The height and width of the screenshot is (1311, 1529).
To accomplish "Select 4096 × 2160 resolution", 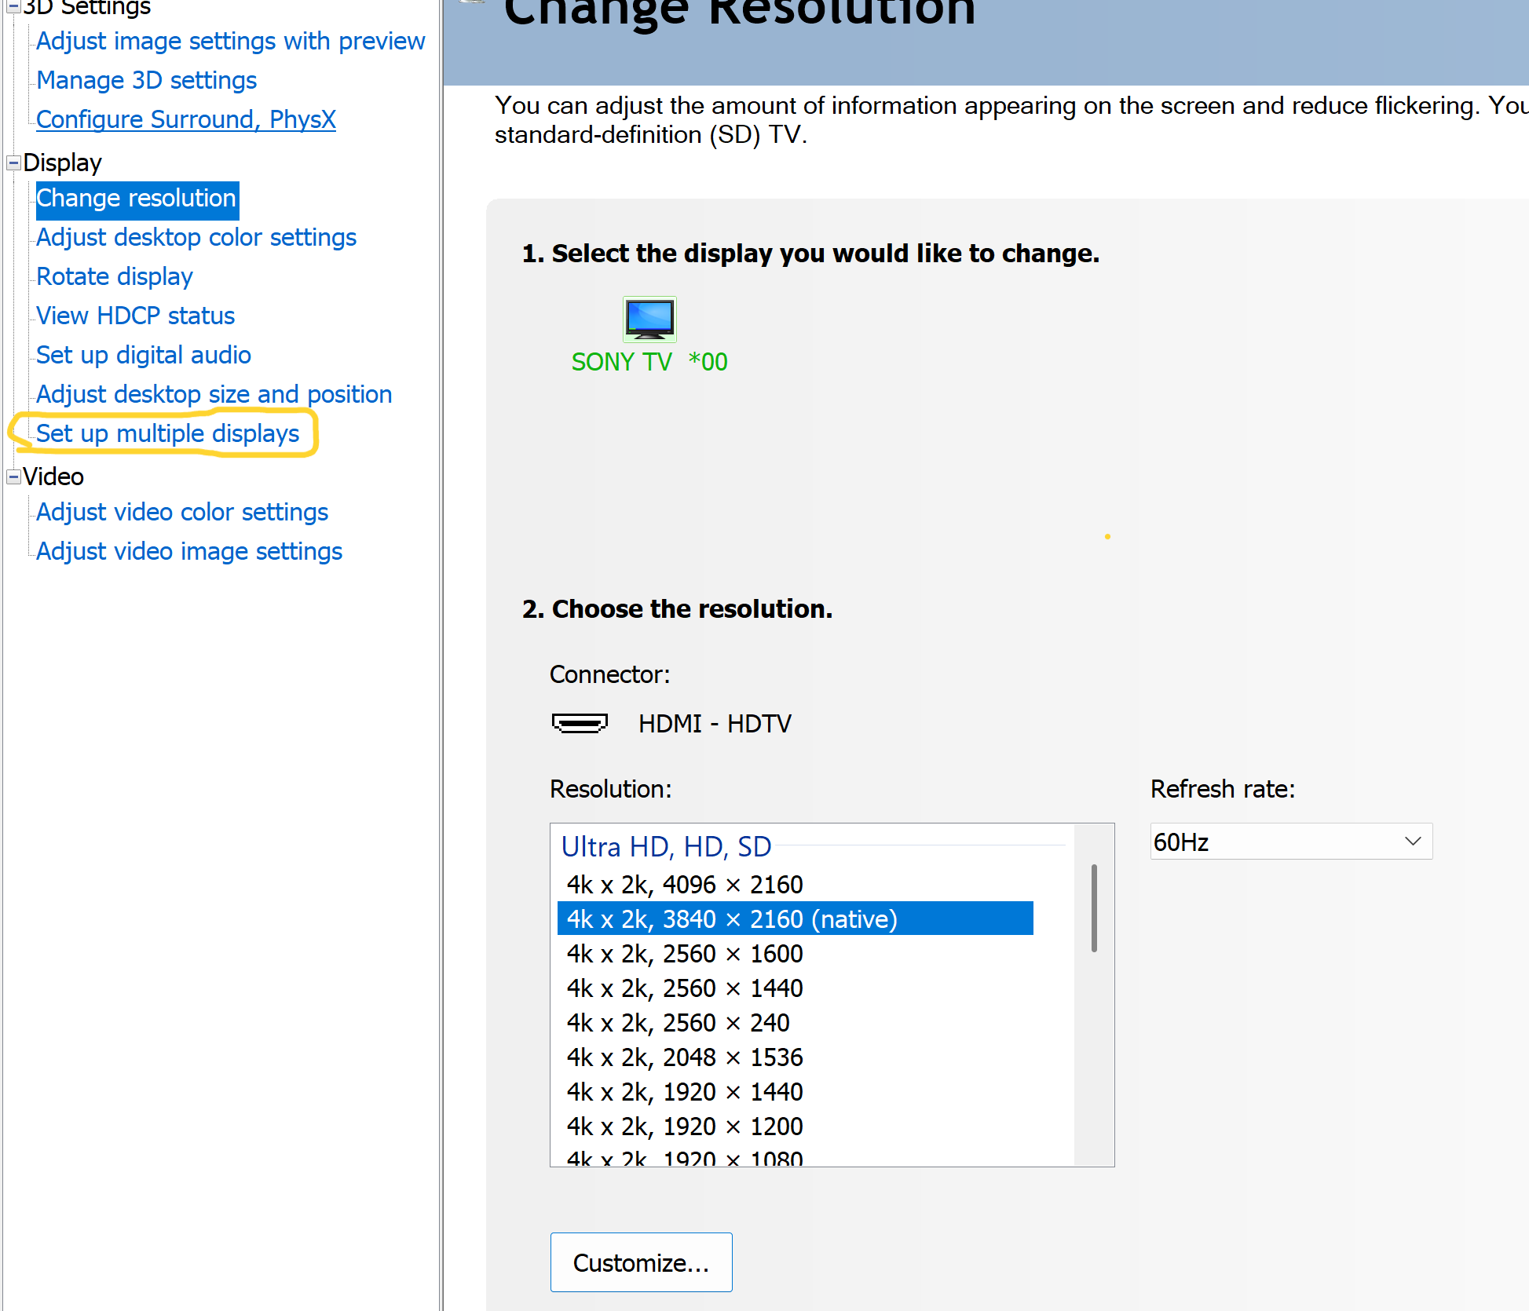I will click(684, 885).
